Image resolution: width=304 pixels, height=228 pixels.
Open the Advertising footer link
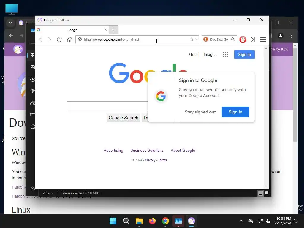point(113,150)
